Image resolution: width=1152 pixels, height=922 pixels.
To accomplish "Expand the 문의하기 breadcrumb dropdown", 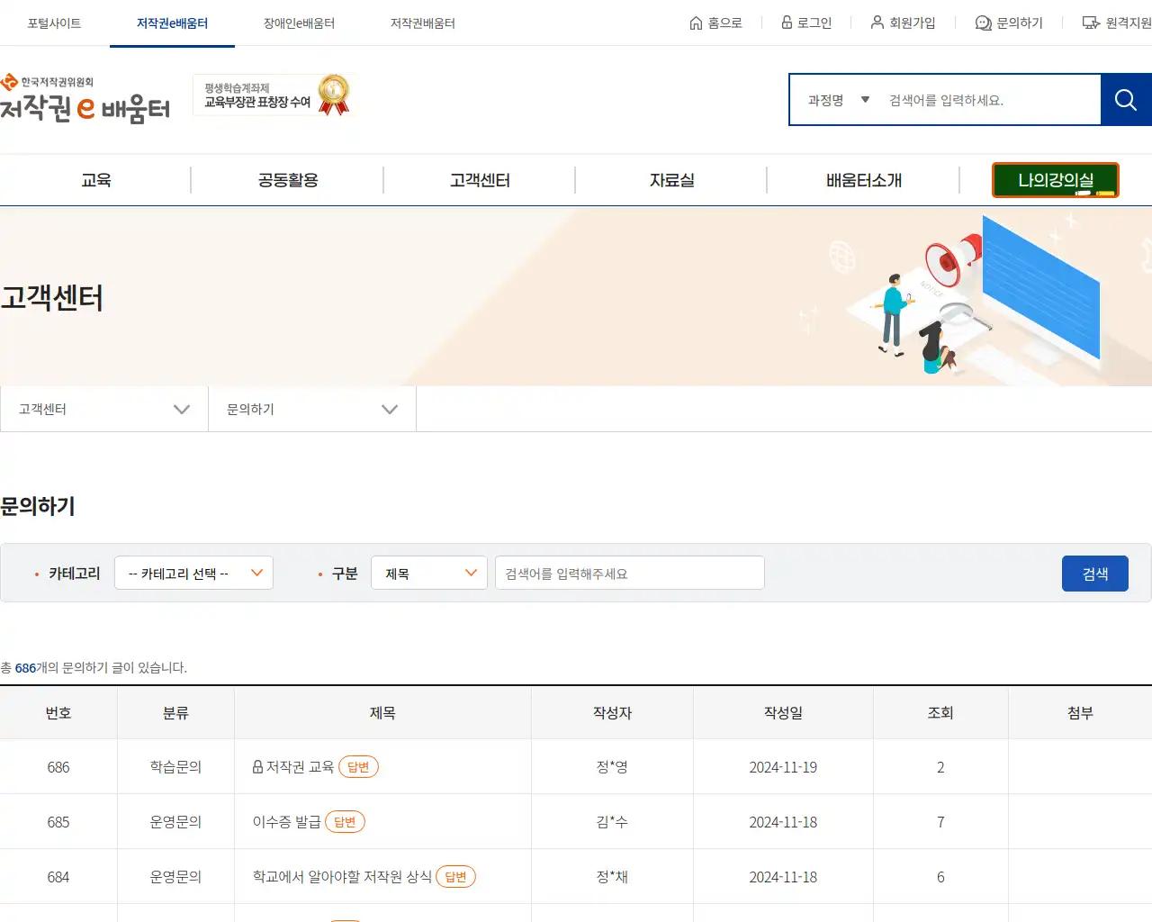I will 312,409.
